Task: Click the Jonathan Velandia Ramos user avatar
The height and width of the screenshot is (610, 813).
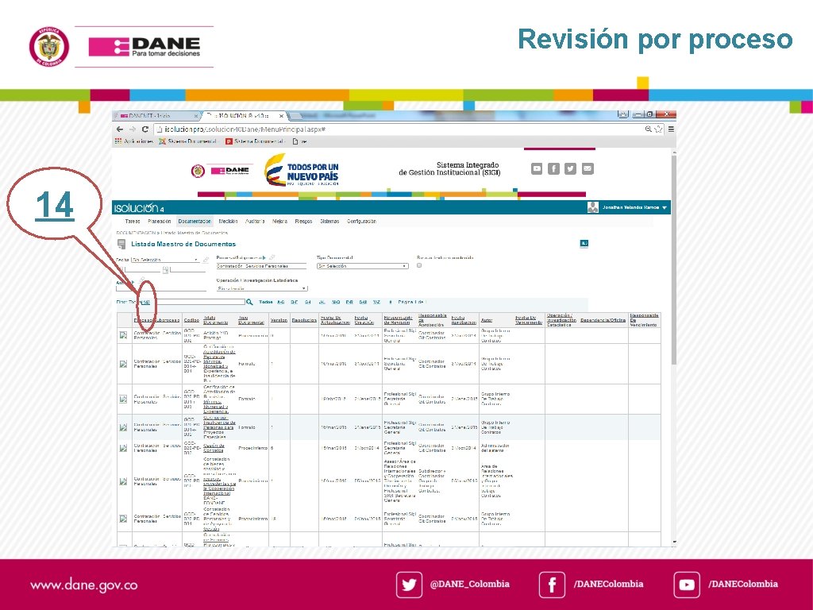Action: point(592,207)
